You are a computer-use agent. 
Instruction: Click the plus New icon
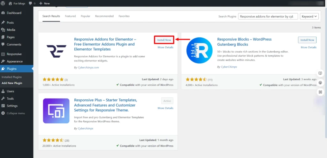41,3
